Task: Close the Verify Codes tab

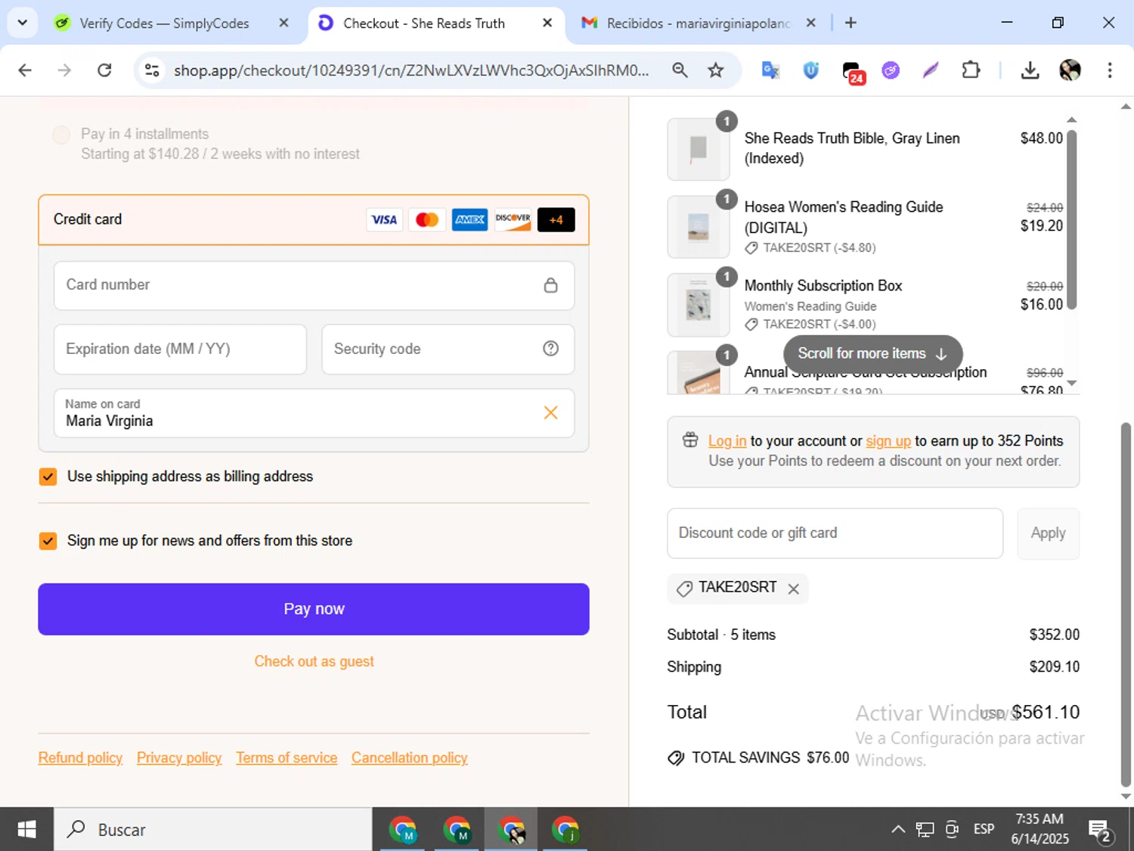Action: [283, 23]
